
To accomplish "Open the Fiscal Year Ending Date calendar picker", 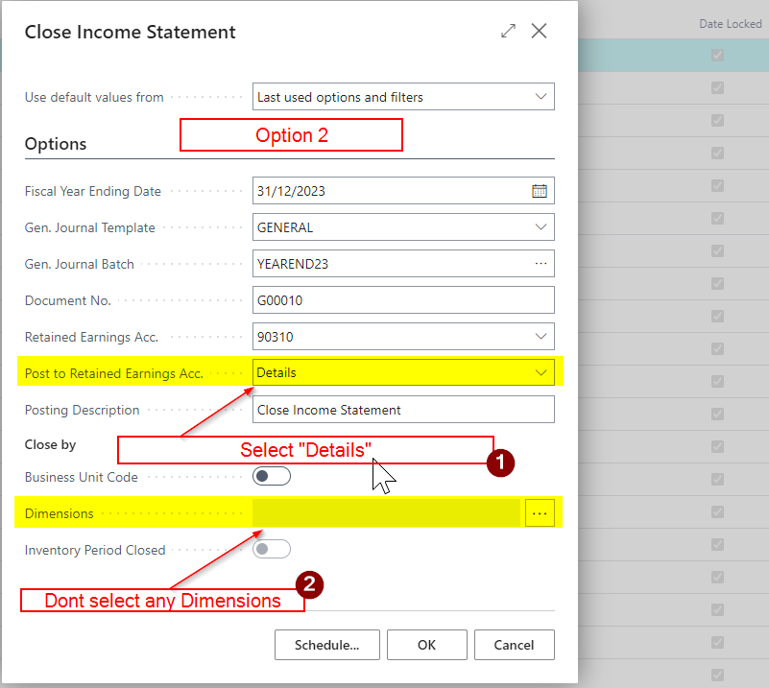I will pyautogui.click(x=540, y=191).
